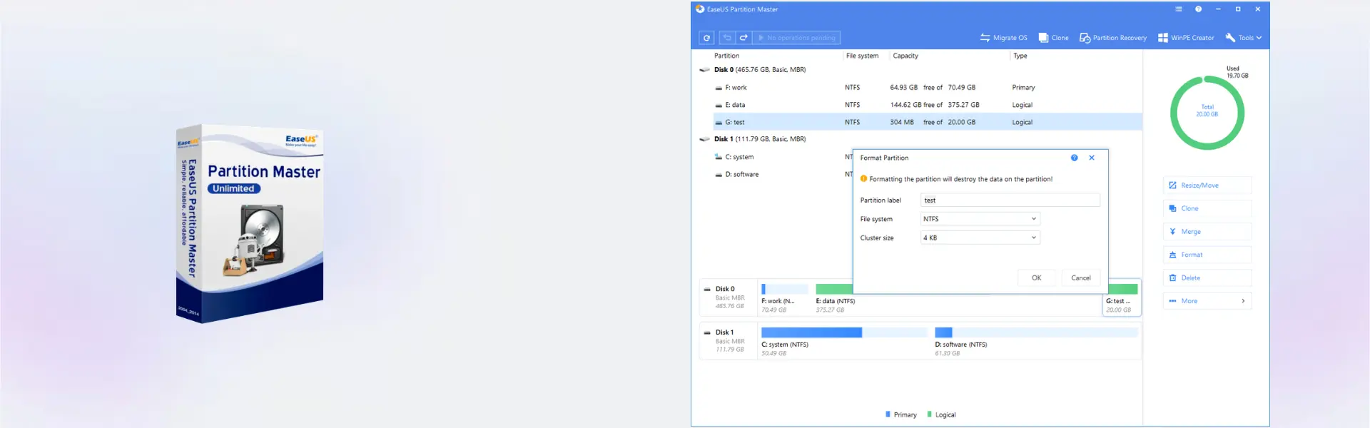The width and height of the screenshot is (1370, 428).
Task: Click F: work block in disk map
Action: (x=785, y=298)
